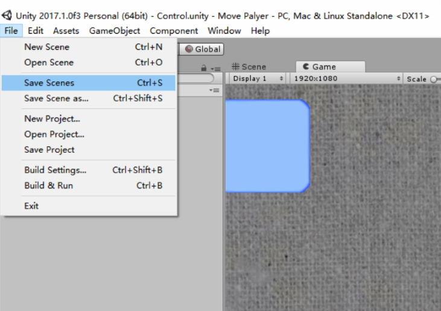Select Save Scenes menu entry
The height and width of the screenshot is (311, 441).
(89, 83)
